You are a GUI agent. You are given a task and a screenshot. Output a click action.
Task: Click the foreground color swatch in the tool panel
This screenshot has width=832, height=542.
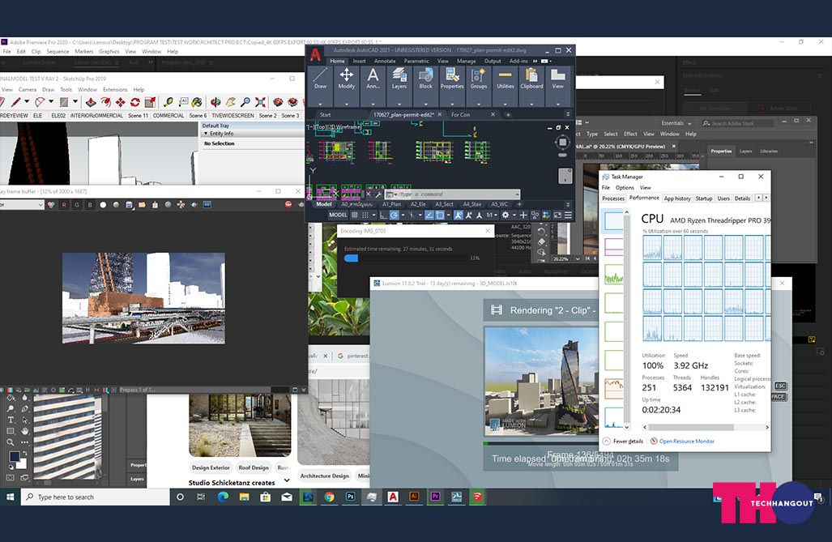click(x=15, y=457)
